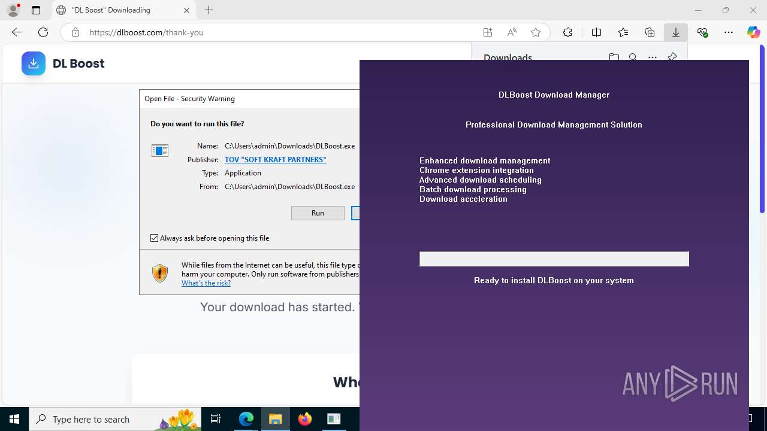Image resolution: width=767 pixels, height=431 pixels.
Task: Click the Edge profile avatar icon
Action: click(13, 10)
